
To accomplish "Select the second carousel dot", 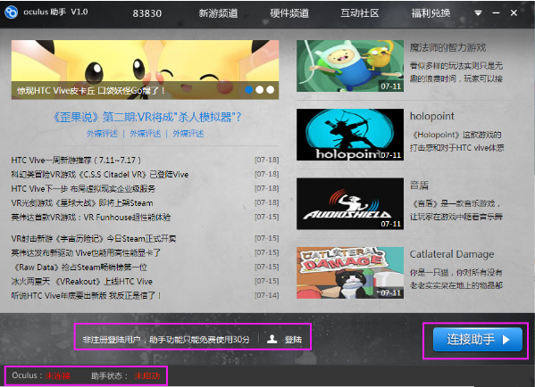I will tap(260, 89).
